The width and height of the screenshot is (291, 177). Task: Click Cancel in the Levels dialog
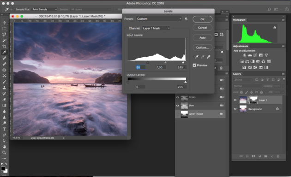point(202,28)
